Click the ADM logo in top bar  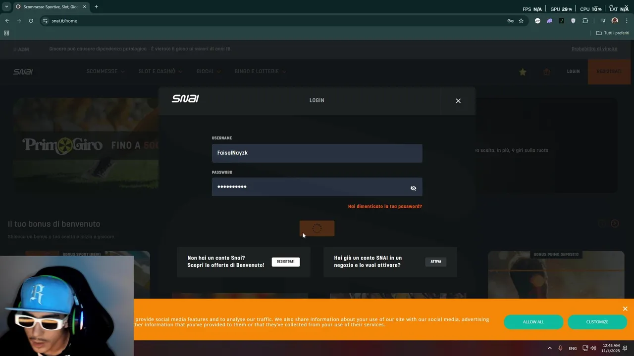[22, 49]
